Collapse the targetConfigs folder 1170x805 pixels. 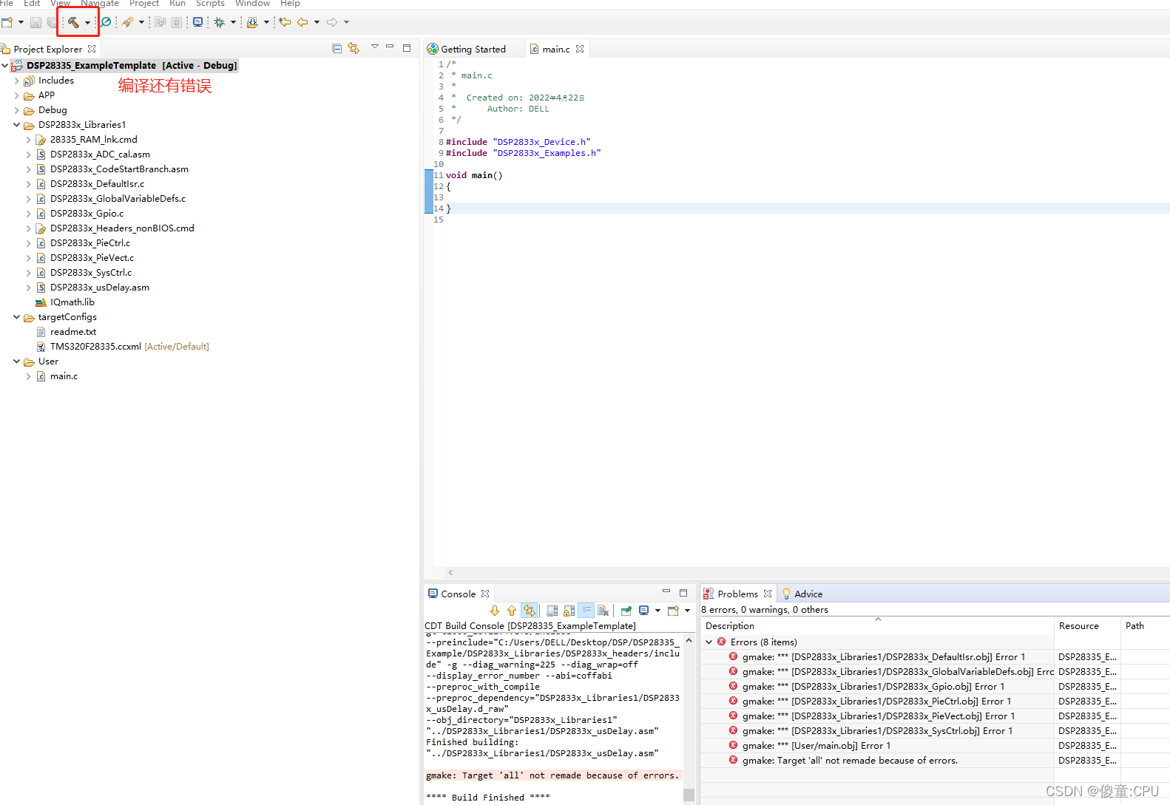[16, 317]
